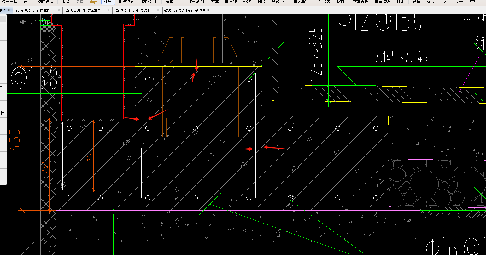Close the first partially hidden drawing tab
Screen dimensions: 486x255
point(9,10)
